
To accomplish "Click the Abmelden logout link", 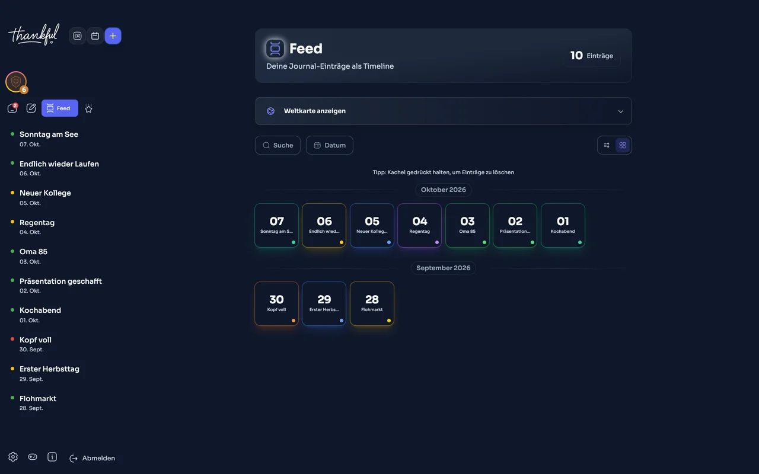I will pos(93,458).
